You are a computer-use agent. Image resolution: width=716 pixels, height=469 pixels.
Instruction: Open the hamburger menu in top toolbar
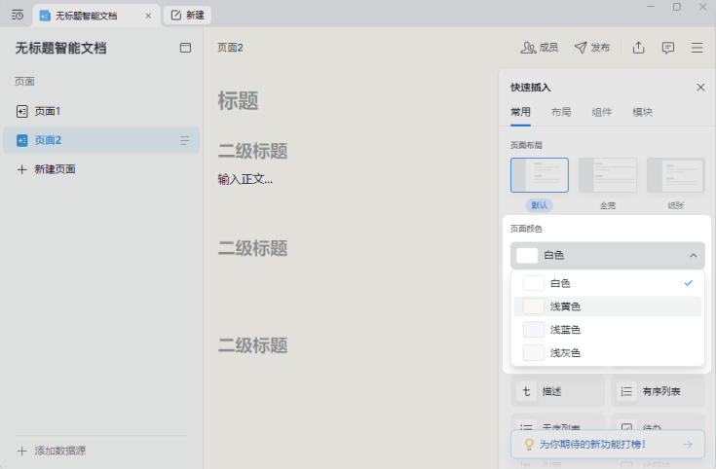(697, 48)
